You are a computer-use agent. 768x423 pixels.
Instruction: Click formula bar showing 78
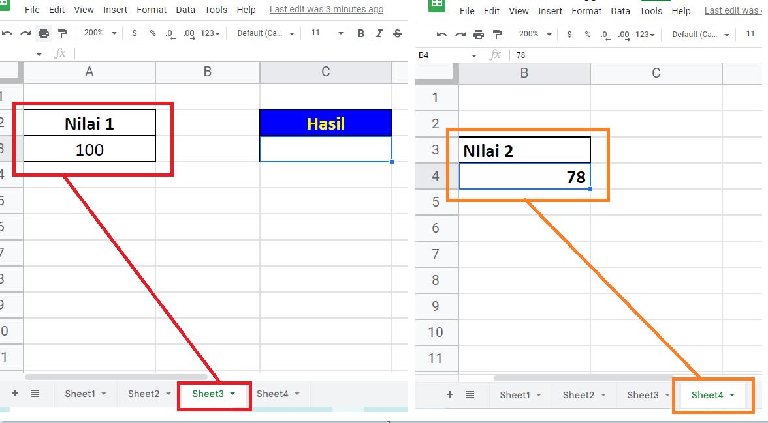(x=637, y=55)
